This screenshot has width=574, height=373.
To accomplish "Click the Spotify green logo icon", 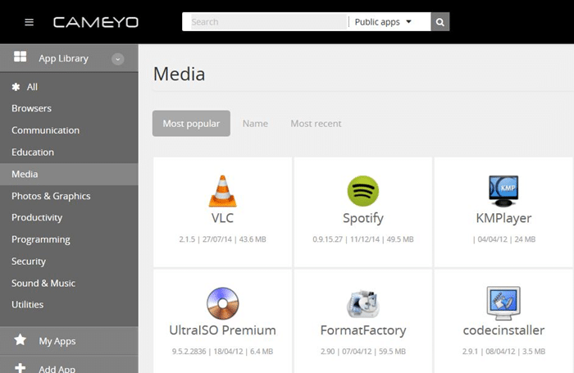I will click(x=362, y=191).
